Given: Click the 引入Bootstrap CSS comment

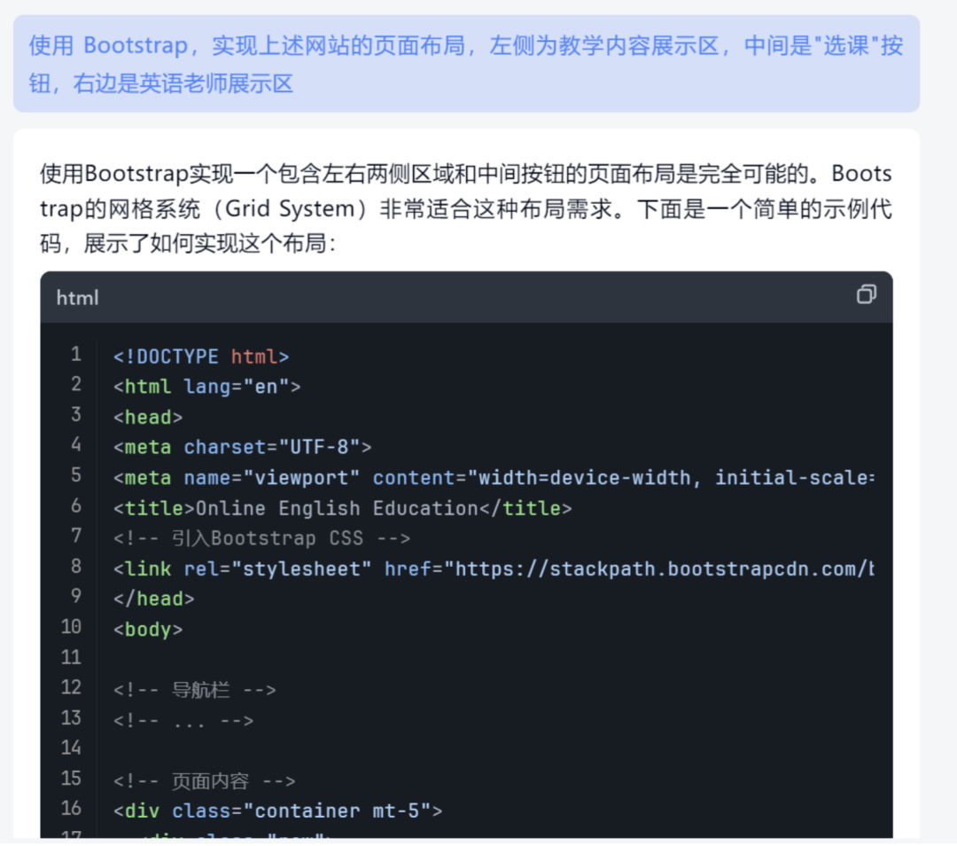Looking at the screenshot, I should click(x=261, y=538).
